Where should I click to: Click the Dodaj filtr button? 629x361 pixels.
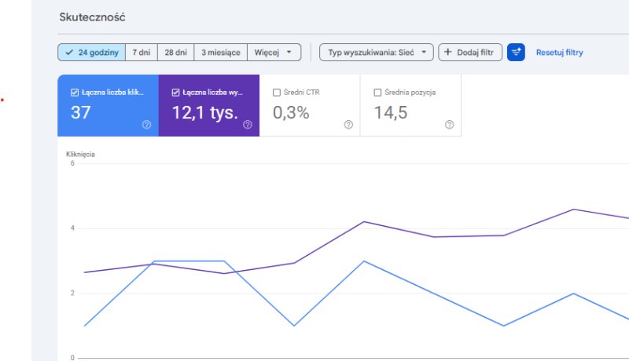click(x=470, y=53)
